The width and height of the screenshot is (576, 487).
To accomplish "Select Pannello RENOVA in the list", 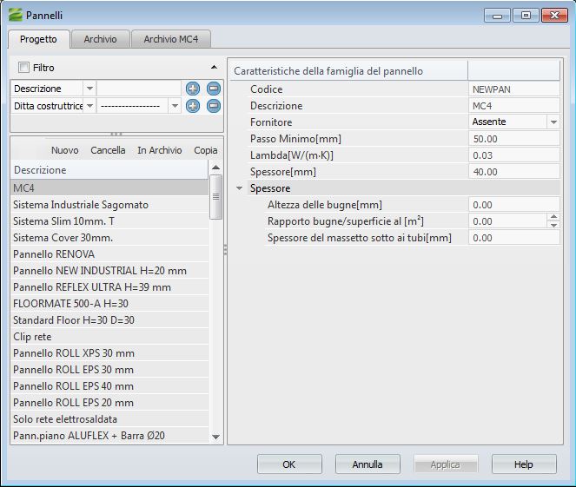I will click(x=54, y=254).
